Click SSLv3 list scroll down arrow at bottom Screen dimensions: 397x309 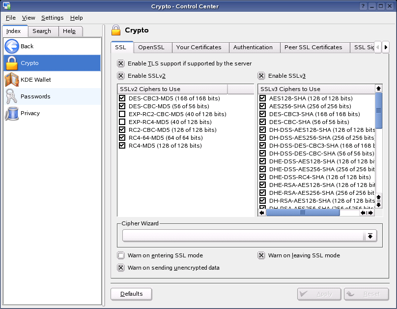coord(378,205)
